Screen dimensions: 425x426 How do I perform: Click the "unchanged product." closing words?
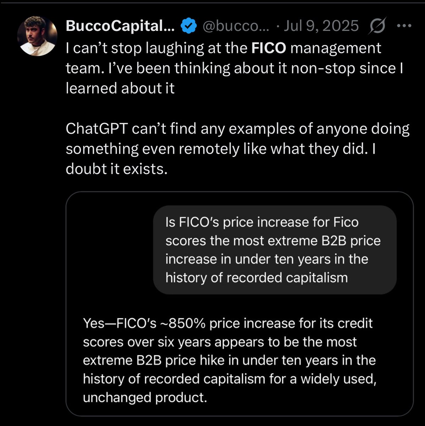point(145,397)
